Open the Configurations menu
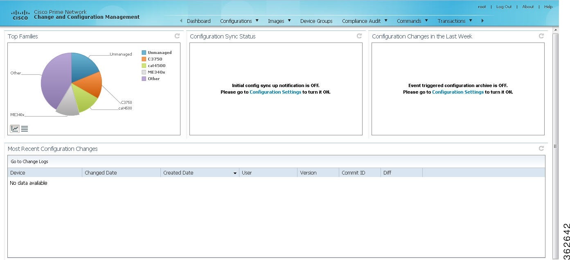This screenshot has height=260, width=570. click(236, 21)
